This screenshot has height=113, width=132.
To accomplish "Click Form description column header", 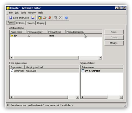I will [x=84, y=32].
